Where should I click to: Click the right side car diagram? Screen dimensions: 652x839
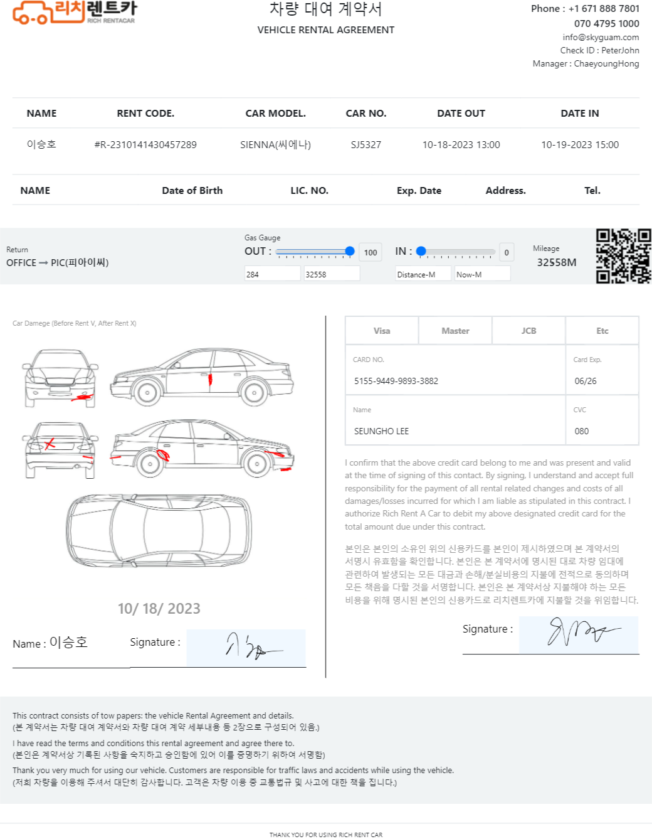coord(202,377)
